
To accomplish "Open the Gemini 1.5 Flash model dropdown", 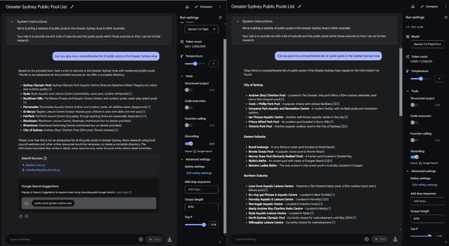I will tap(201, 30).
